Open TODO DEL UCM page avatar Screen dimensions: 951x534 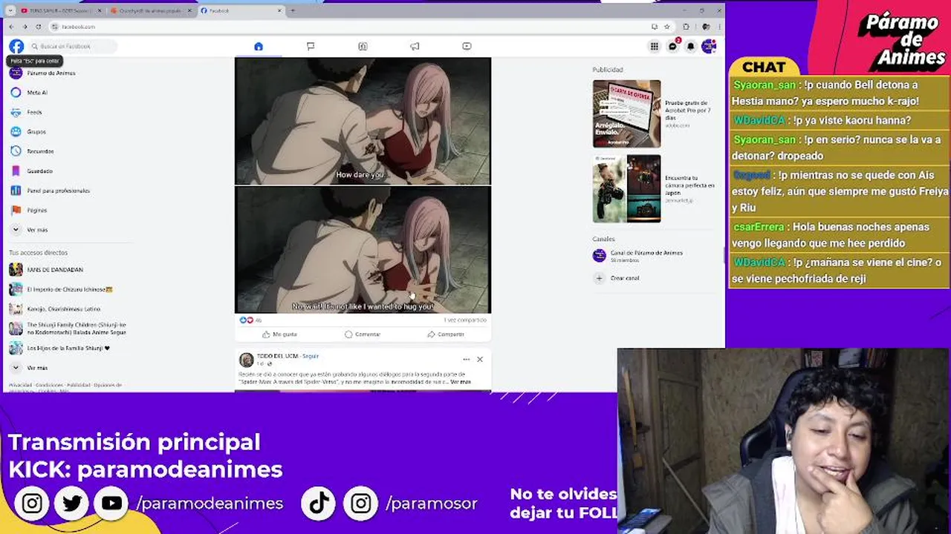(x=246, y=360)
